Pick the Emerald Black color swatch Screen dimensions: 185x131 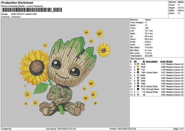pyautogui.click(x=138, y=89)
